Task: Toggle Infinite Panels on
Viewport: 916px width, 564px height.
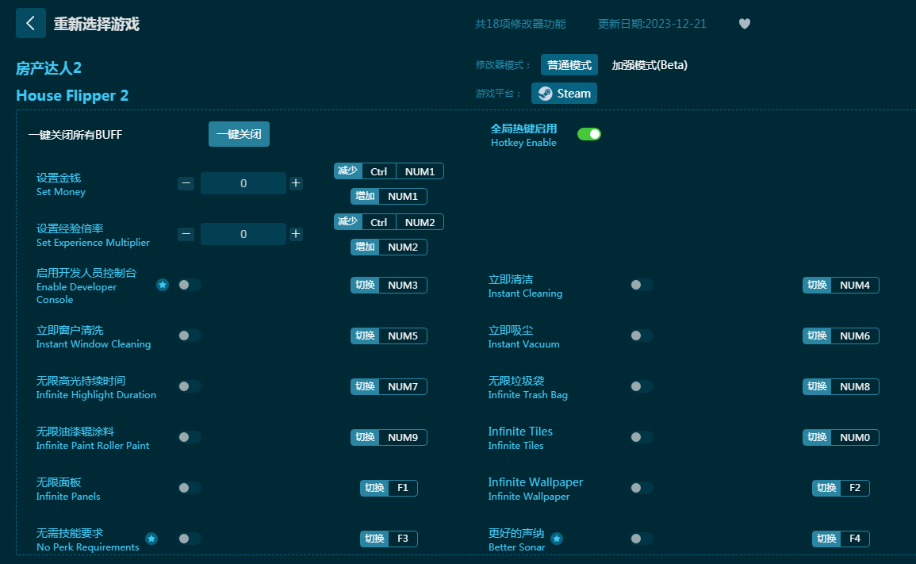Action: [x=190, y=488]
